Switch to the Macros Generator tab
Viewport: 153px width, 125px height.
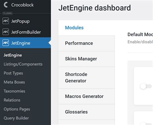[x=87, y=96]
